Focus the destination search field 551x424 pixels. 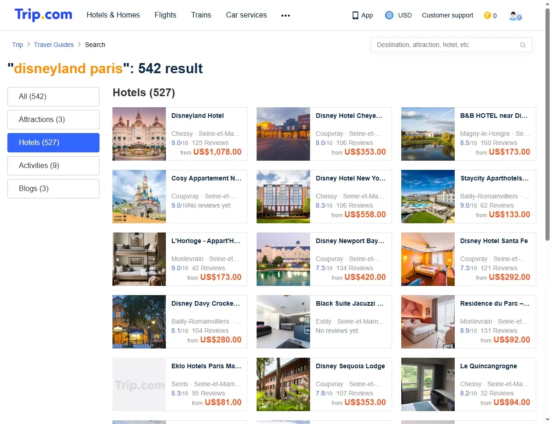(x=451, y=45)
